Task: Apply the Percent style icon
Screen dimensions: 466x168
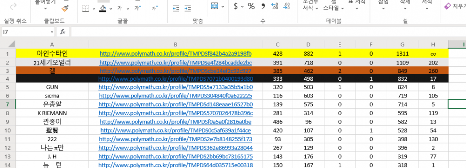Action: coord(252,6)
